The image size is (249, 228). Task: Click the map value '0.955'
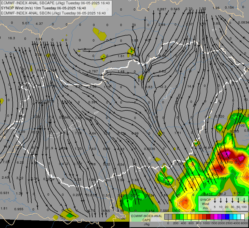(19, 209)
